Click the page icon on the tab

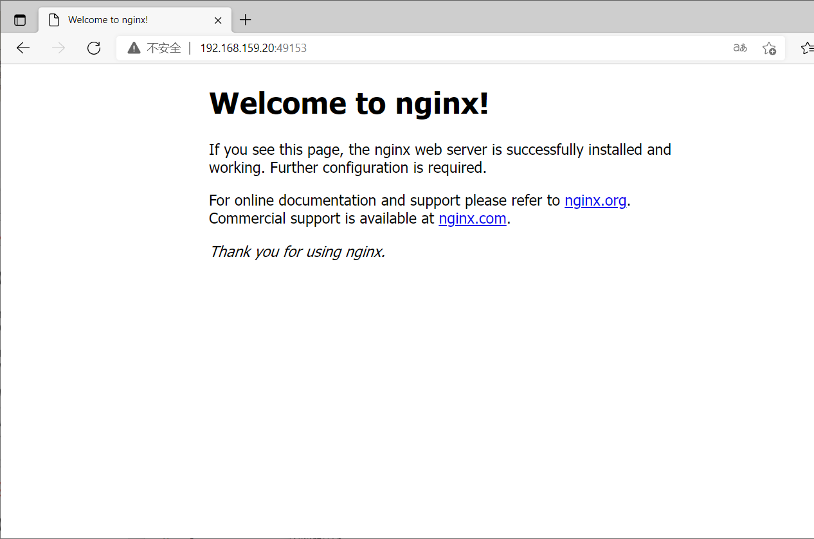click(54, 20)
